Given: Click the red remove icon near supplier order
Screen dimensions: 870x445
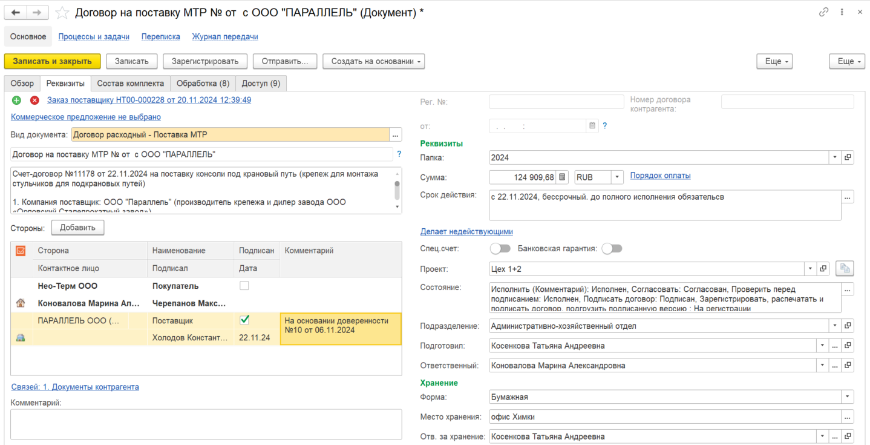Looking at the screenshot, I should [34, 101].
